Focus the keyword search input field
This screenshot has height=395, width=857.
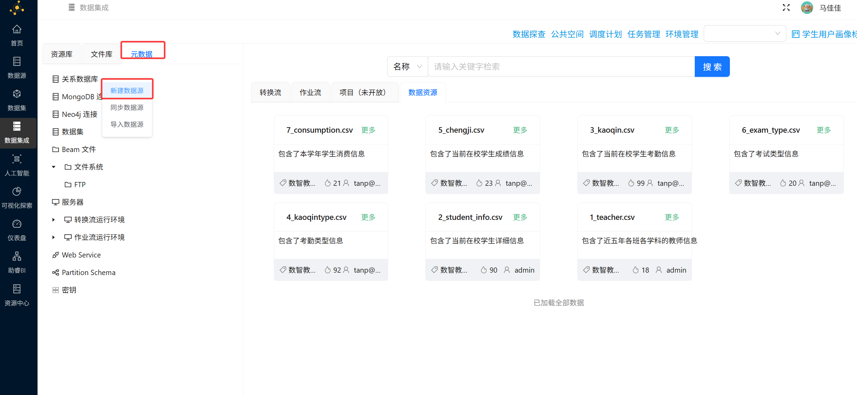click(561, 67)
